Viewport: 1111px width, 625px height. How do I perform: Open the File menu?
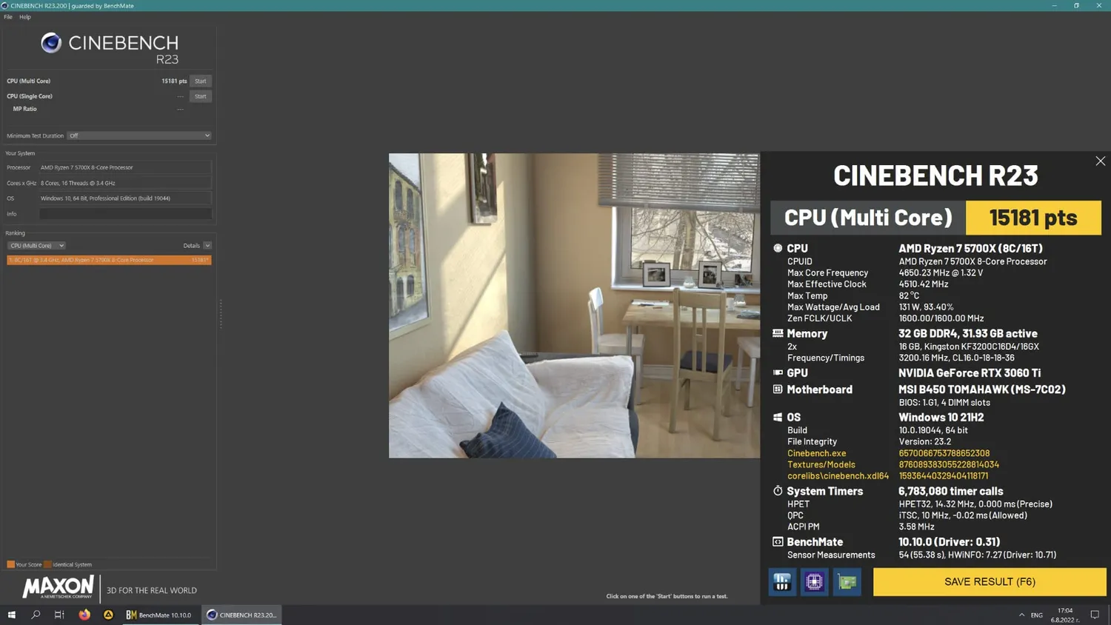tap(8, 17)
